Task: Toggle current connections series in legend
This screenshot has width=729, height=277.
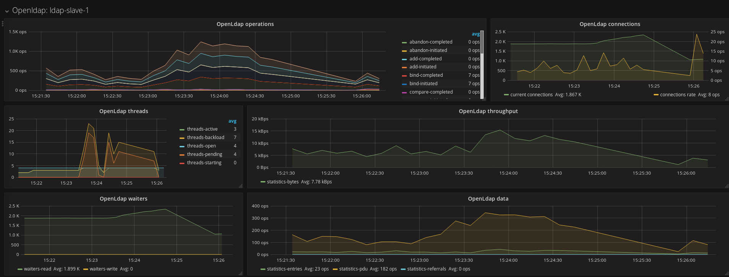Action: pyautogui.click(x=531, y=95)
